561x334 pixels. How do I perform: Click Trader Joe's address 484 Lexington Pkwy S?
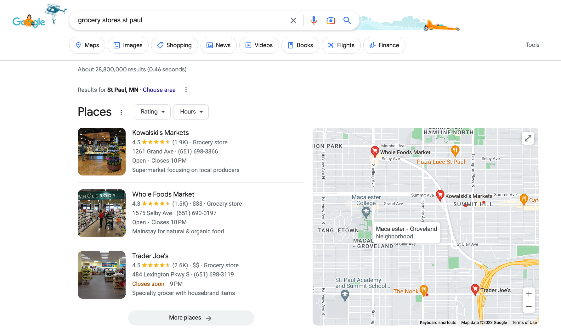(x=161, y=275)
